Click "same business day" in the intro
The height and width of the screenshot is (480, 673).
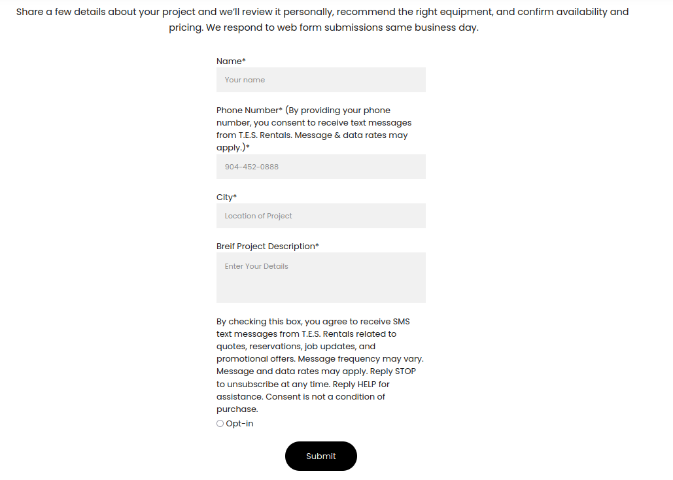438,28
